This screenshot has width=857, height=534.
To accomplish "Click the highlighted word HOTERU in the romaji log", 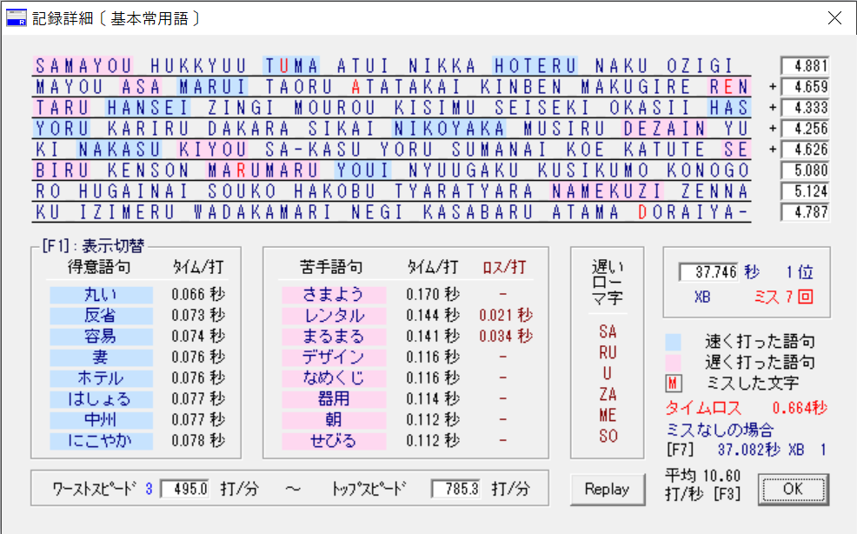I will 535,66.
